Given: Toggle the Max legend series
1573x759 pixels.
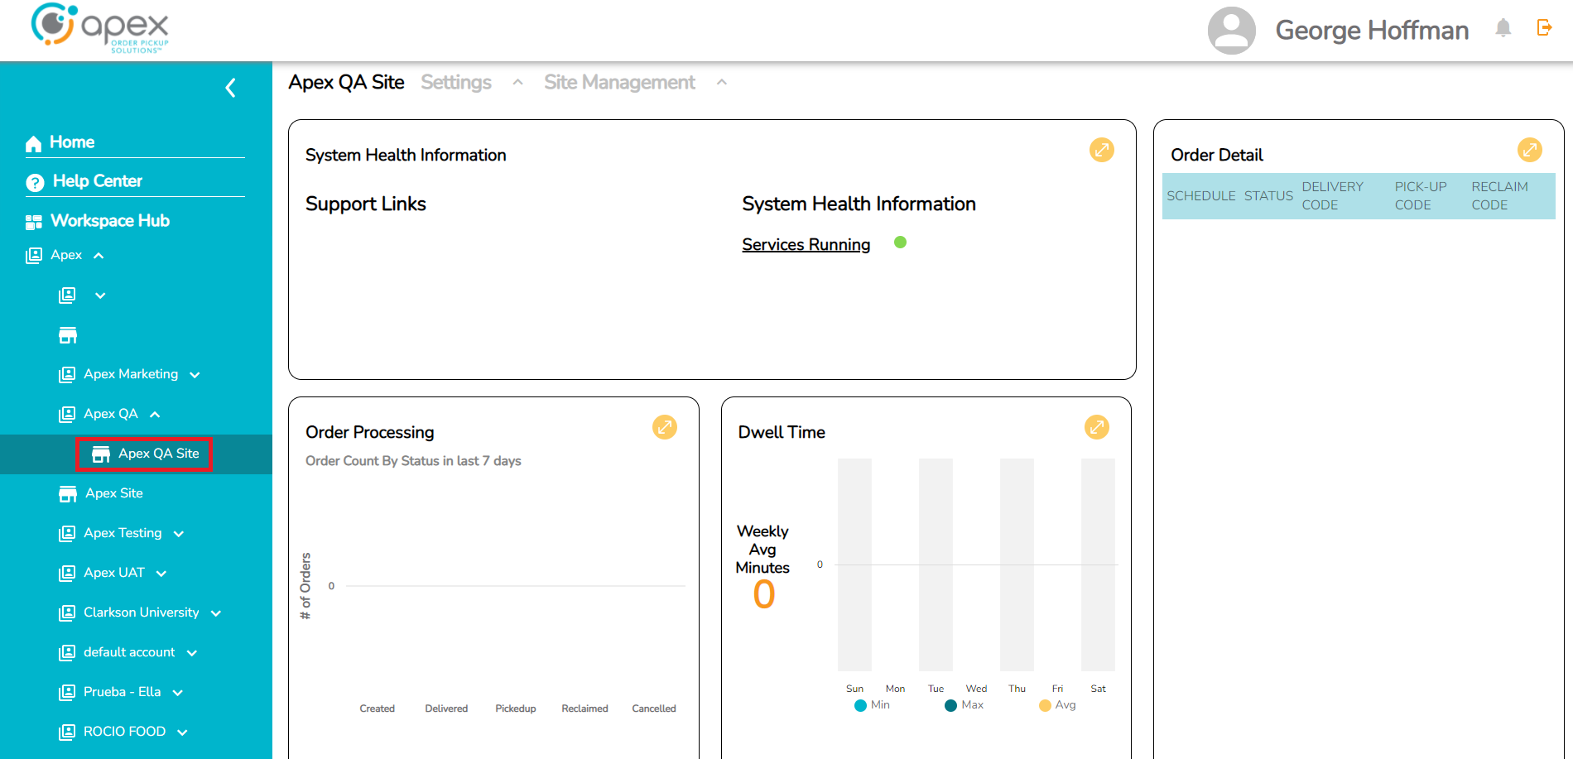Looking at the screenshot, I should (964, 705).
